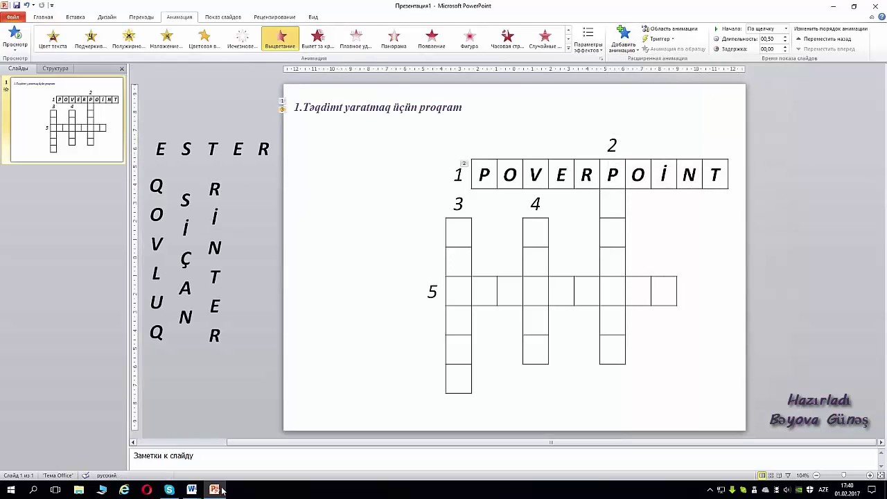Open Область анимации pane
The width and height of the screenshot is (887, 499).
coord(669,28)
